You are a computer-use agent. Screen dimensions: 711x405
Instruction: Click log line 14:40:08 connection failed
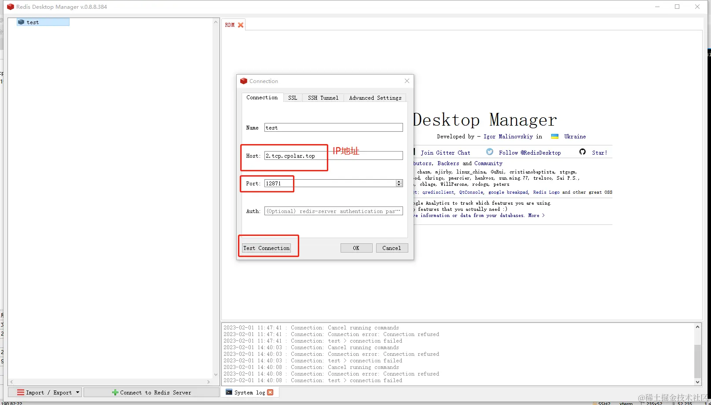(x=313, y=380)
